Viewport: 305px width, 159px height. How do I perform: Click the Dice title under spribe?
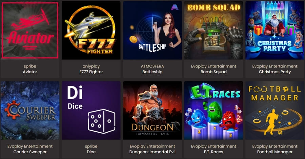[91, 152]
